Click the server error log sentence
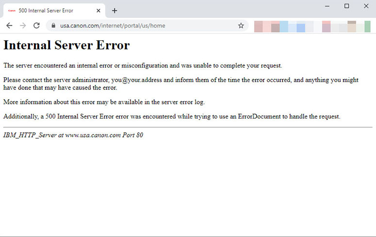376x237 pixels. pyautogui.click(x=104, y=102)
